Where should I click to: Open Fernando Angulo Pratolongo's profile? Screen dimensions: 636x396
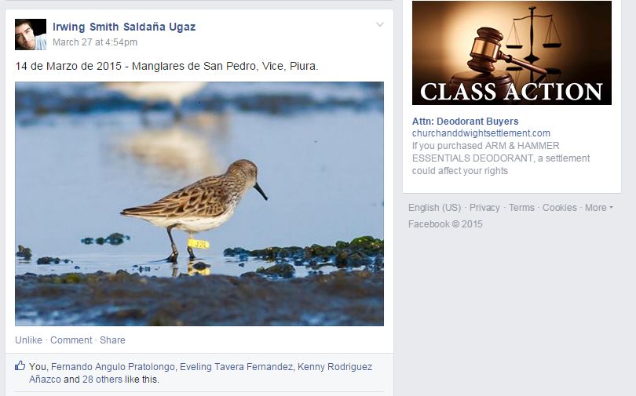tap(113, 367)
